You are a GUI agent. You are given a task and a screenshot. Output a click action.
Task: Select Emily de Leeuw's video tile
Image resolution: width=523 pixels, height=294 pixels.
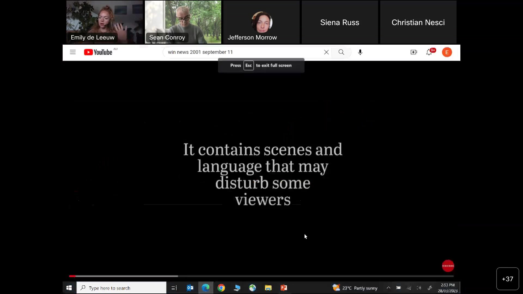coord(105,22)
